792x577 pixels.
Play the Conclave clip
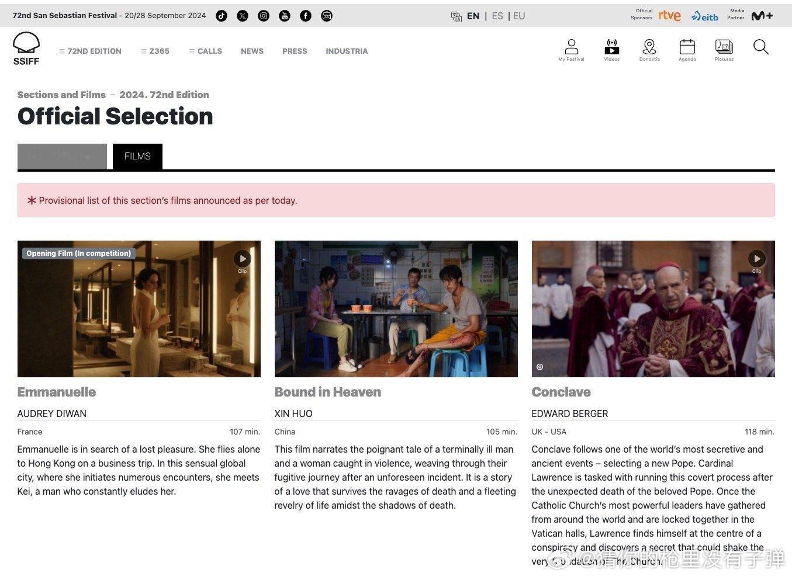click(756, 259)
